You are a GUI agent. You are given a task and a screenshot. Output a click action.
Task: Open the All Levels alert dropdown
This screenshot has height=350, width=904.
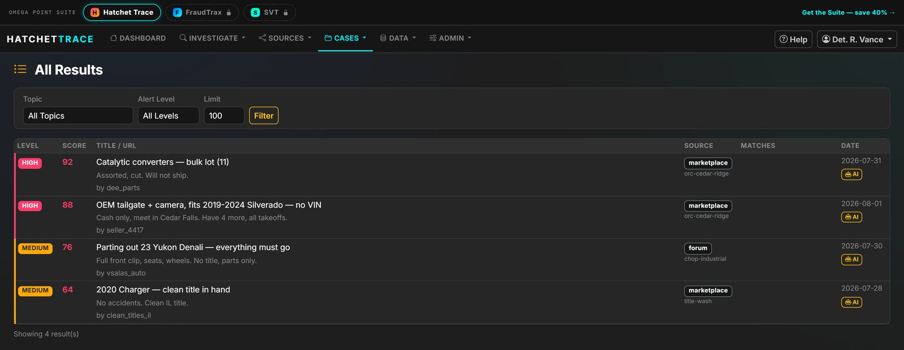click(x=168, y=116)
